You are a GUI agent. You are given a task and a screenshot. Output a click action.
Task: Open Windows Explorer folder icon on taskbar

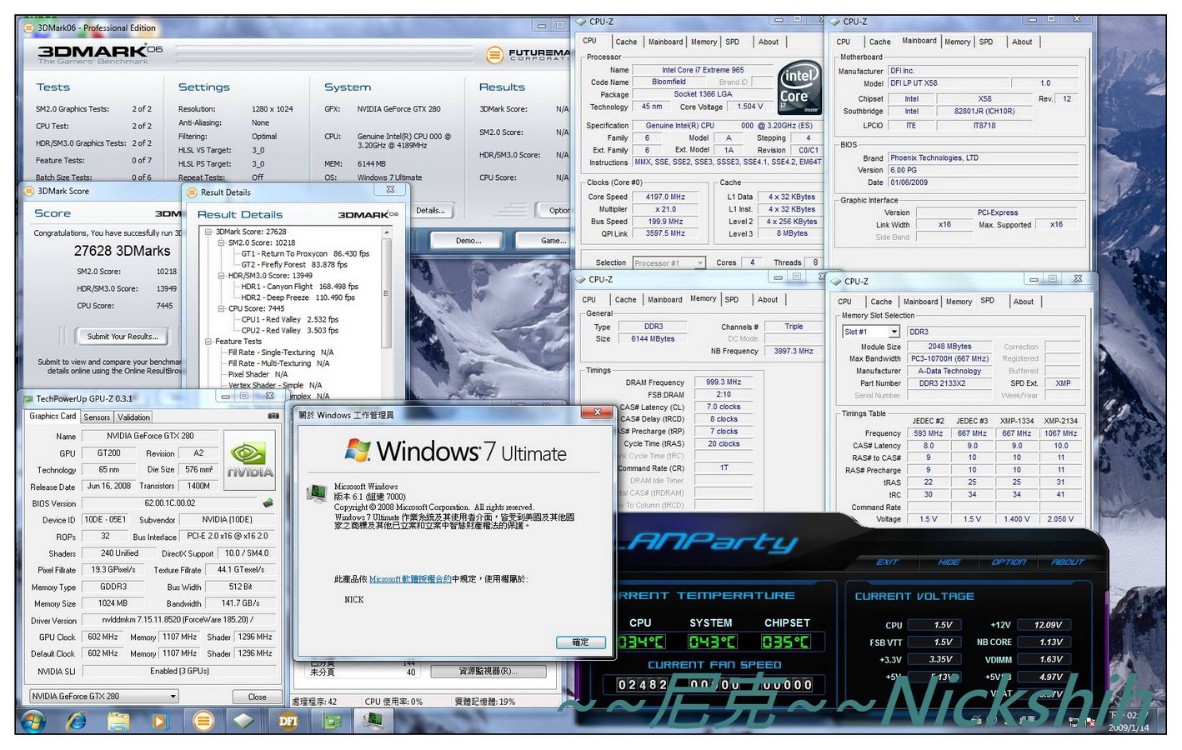[x=118, y=721]
